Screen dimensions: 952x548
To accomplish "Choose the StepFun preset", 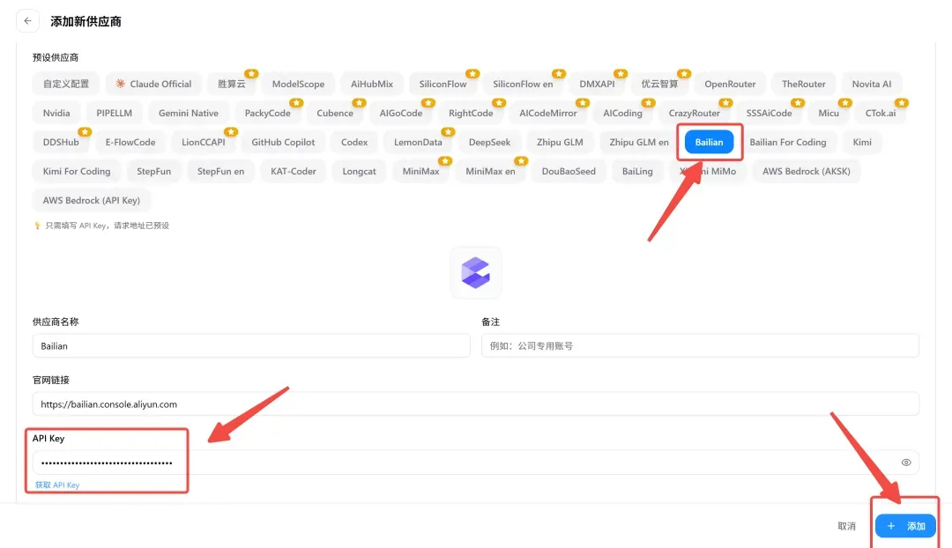I will click(x=153, y=171).
